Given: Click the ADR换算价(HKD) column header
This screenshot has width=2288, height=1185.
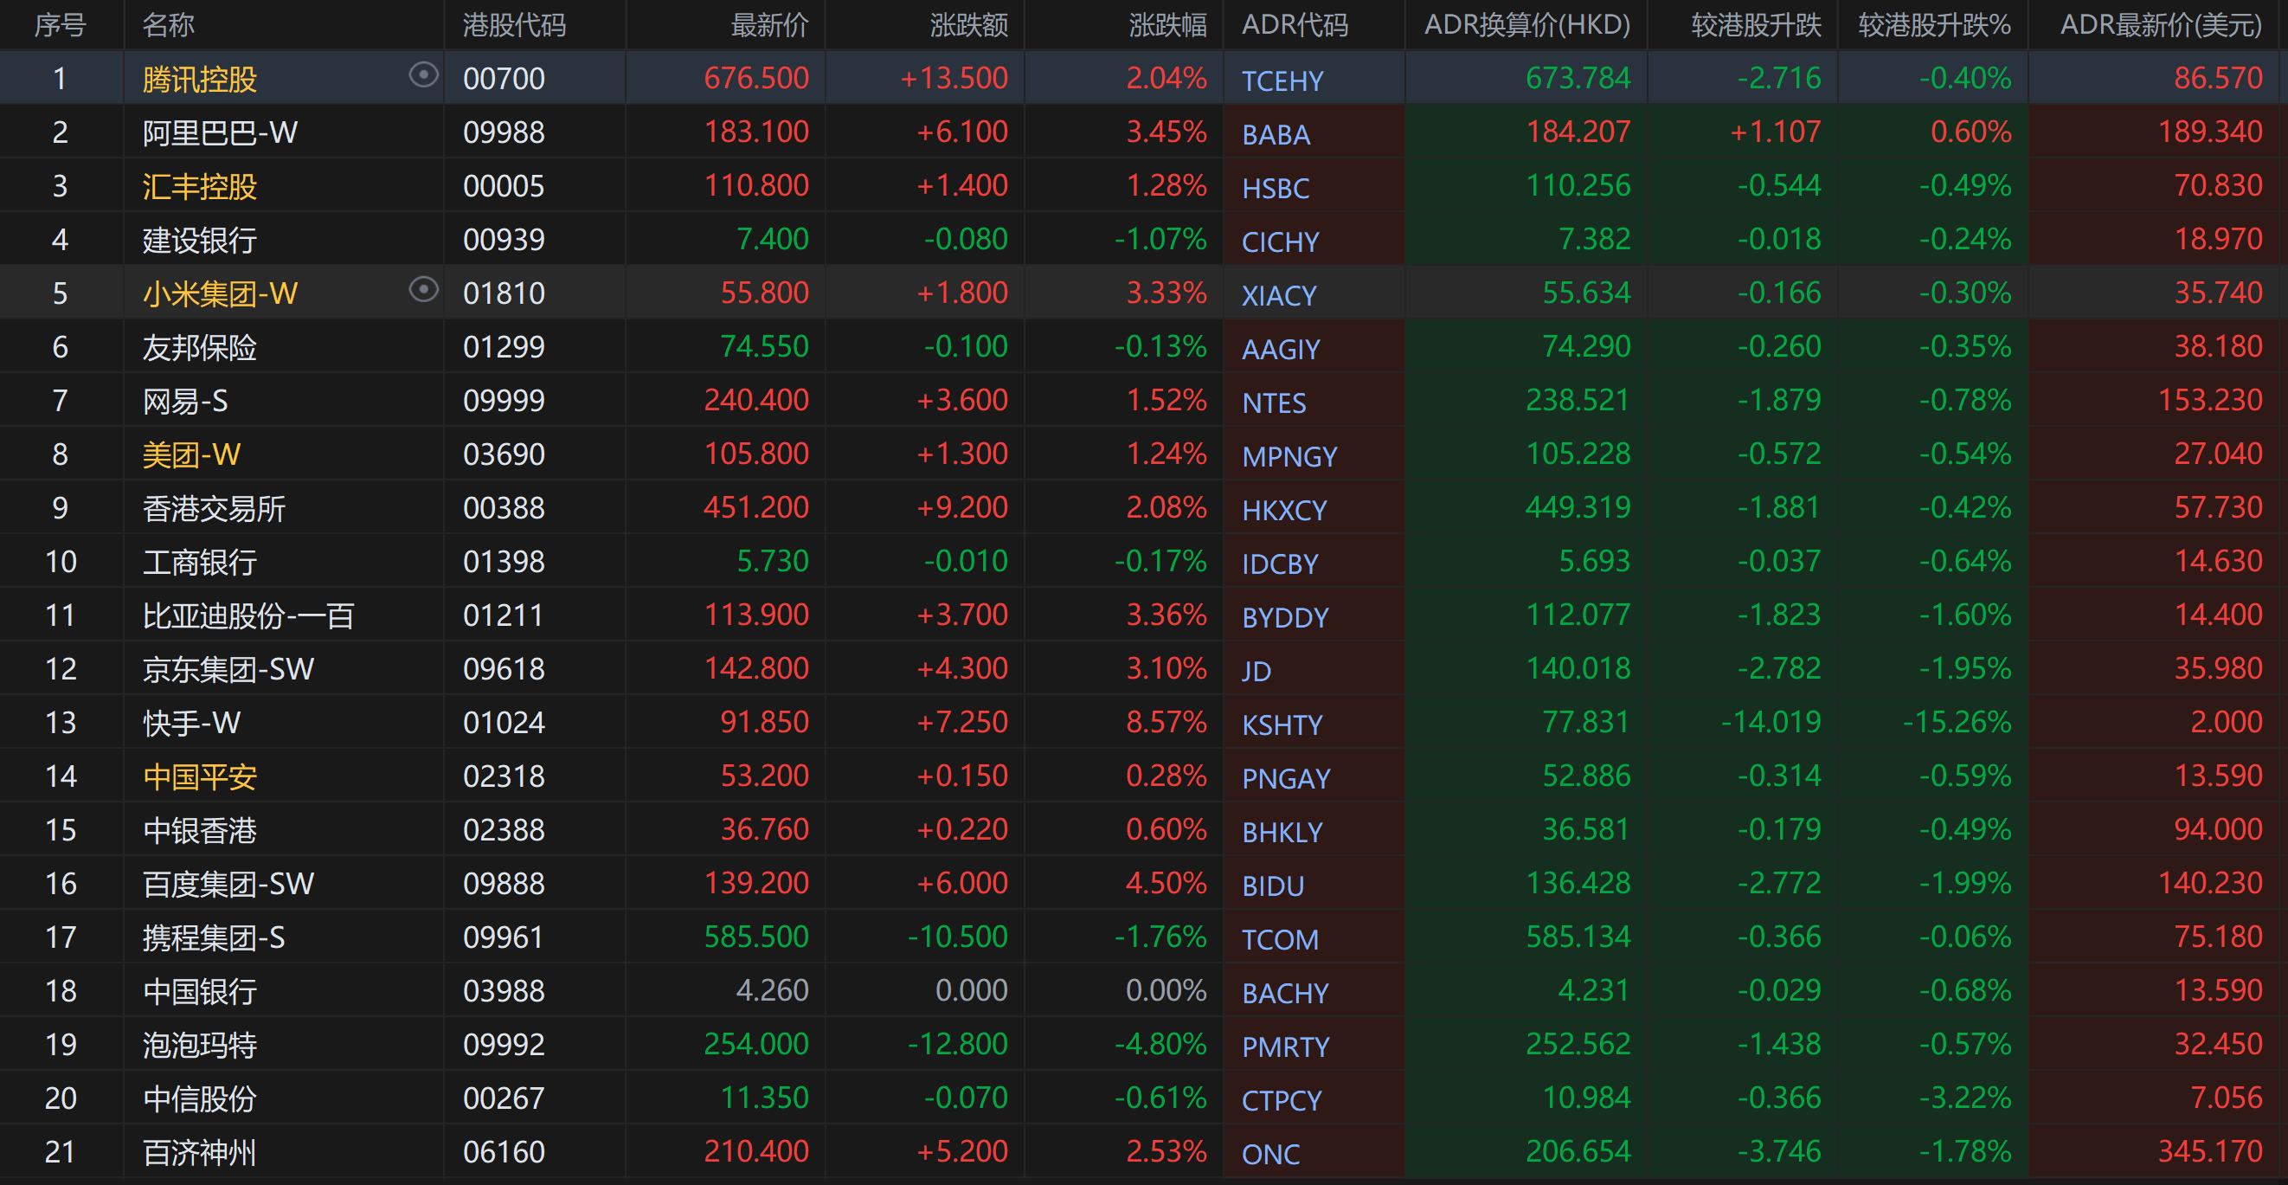Looking at the screenshot, I should (x=1526, y=25).
